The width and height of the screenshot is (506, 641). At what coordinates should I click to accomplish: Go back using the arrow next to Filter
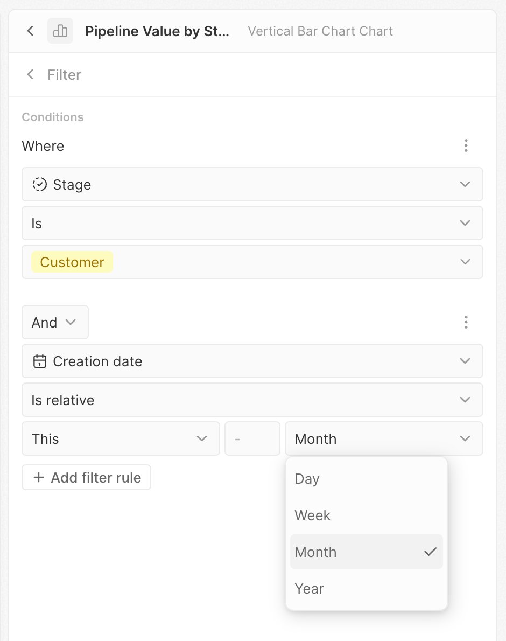point(30,74)
